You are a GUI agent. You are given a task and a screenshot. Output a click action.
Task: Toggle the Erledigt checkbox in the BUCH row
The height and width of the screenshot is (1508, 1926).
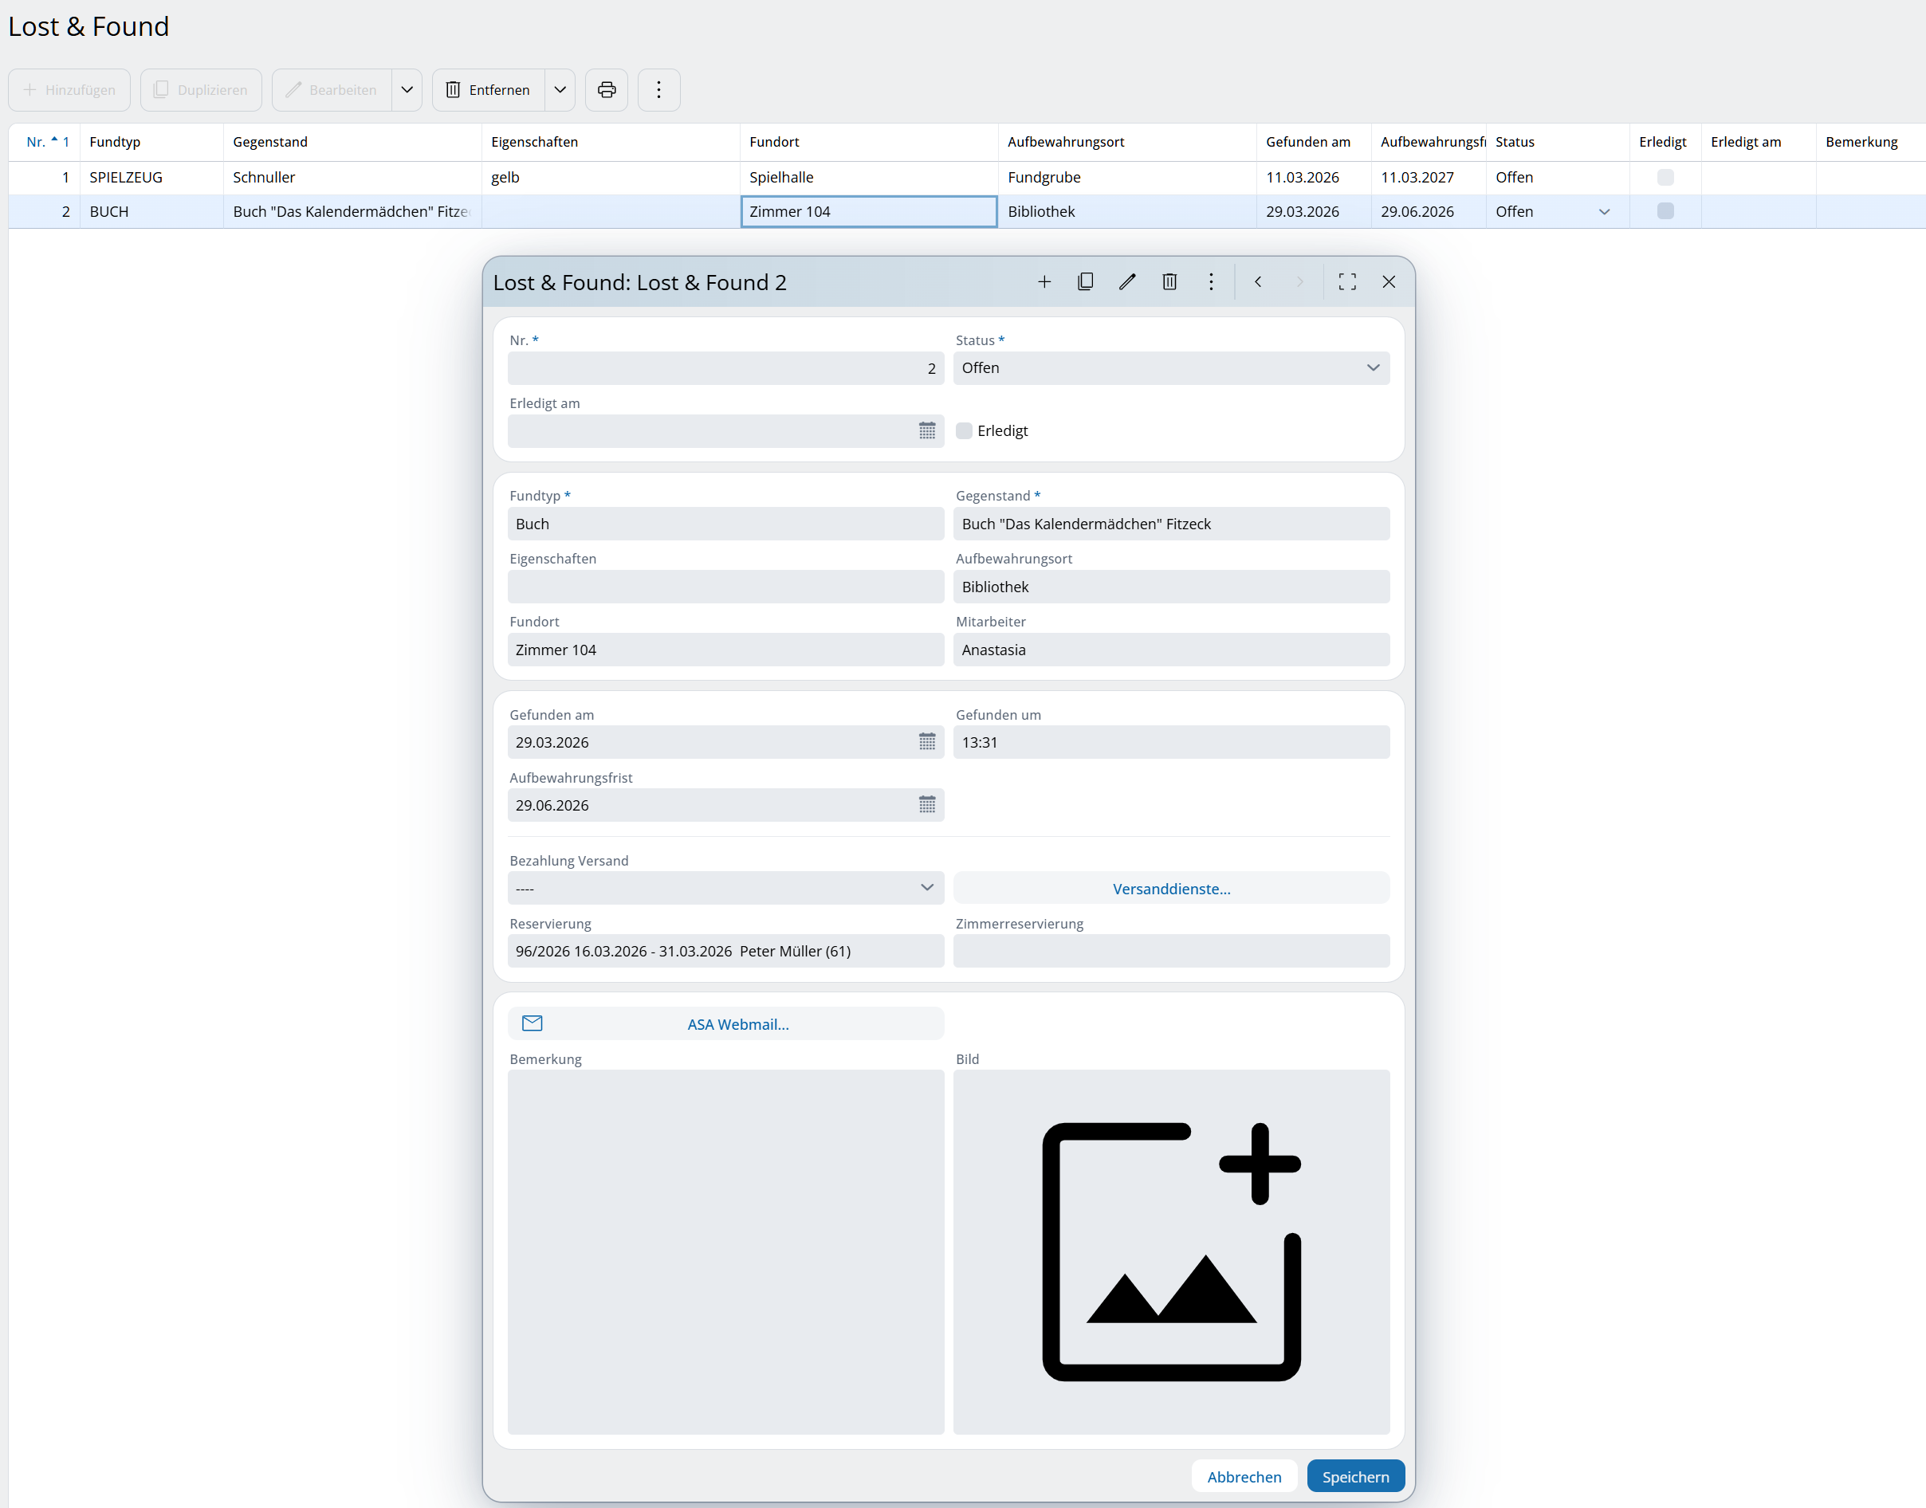(x=1665, y=211)
